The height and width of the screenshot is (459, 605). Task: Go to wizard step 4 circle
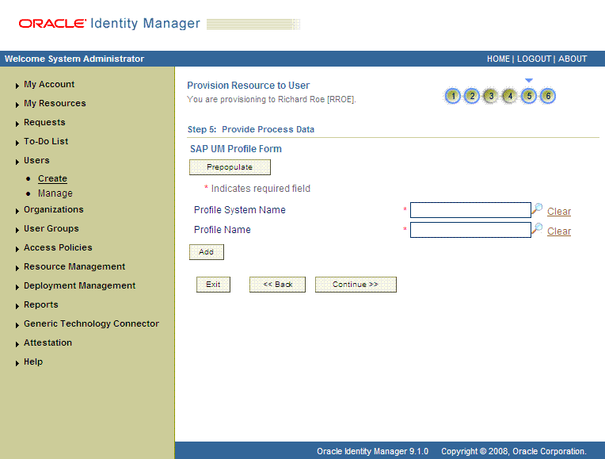pos(510,96)
